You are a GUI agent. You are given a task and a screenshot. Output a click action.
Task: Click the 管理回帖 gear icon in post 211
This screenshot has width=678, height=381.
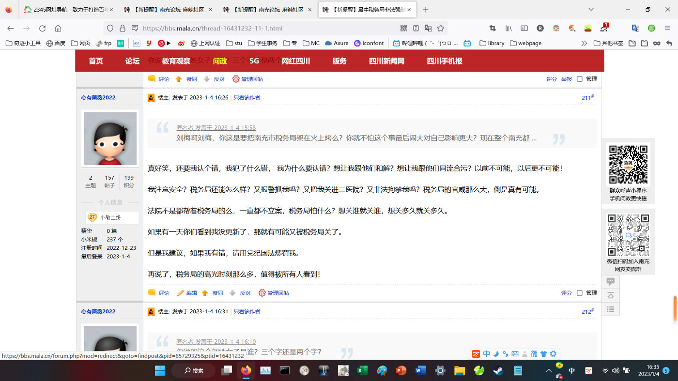coord(262,293)
